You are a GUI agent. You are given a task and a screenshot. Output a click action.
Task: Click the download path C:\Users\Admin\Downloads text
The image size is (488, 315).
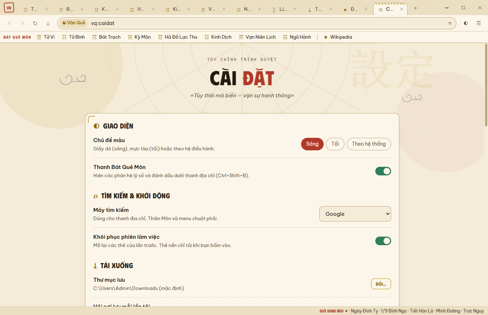tap(139, 288)
